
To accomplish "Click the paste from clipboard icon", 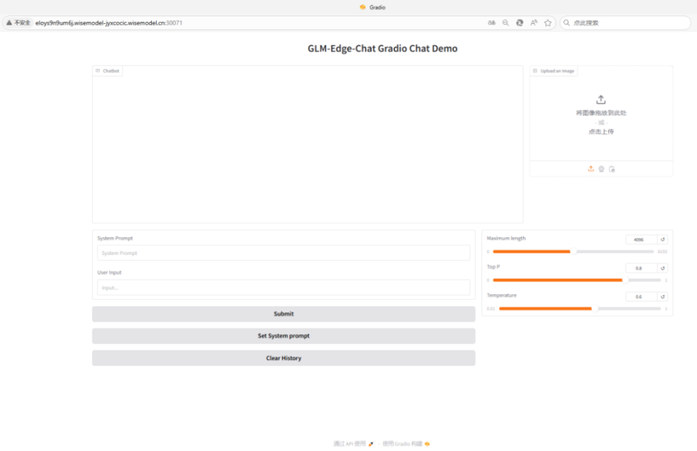I will [612, 168].
